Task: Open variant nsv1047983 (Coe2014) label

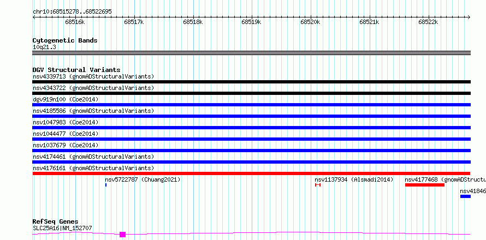Action: [x=66, y=122]
